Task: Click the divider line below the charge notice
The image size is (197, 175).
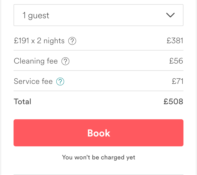Action: pyautogui.click(x=98, y=174)
